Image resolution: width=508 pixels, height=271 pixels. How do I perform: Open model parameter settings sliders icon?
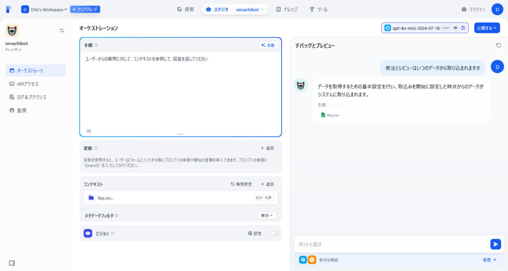[463, 28]
